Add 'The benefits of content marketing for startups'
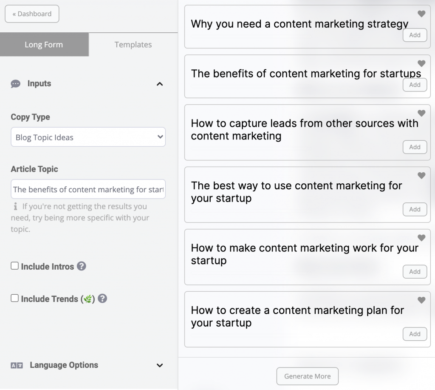Screen dimensions: 435x390 415,85
